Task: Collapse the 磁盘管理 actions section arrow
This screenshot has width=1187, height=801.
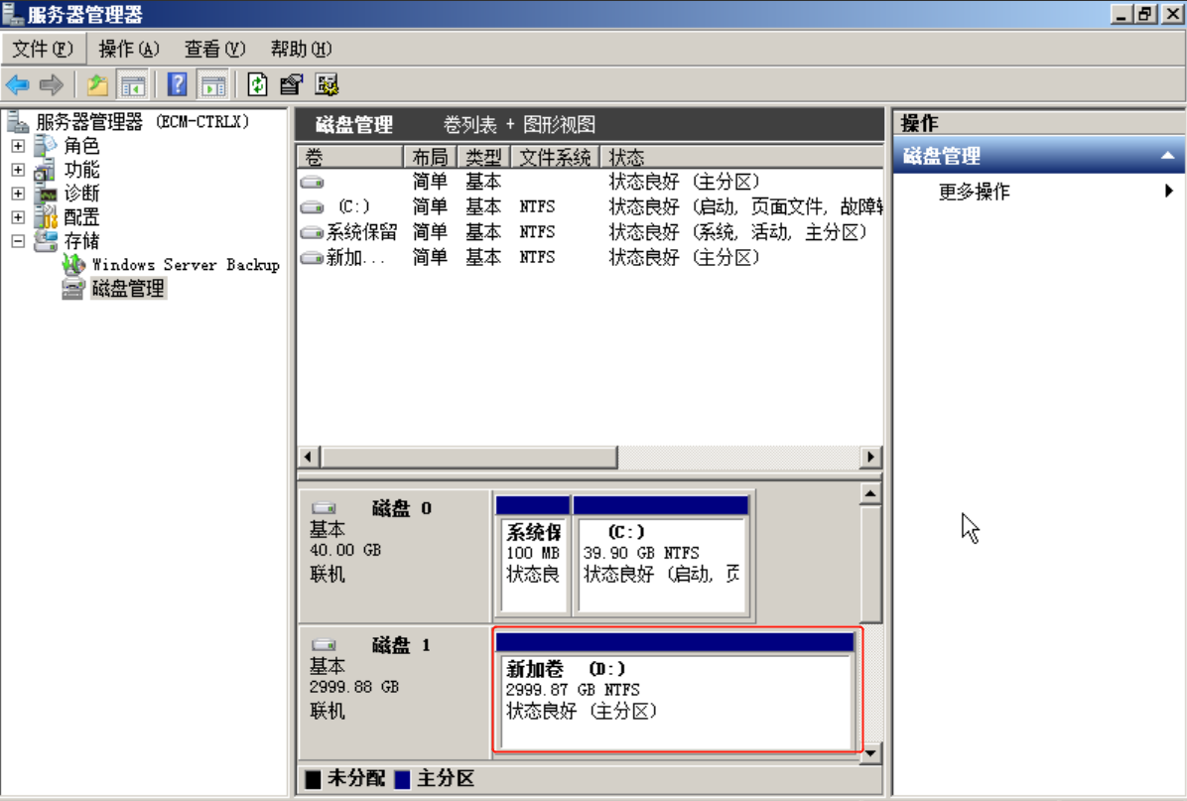Action: [1168, 156]
